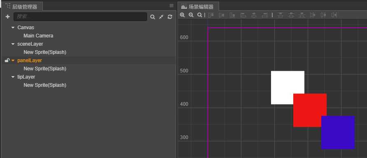Click the zoom in magnifier icon
This screenshot has height=158, width=367.
[182, 15]
